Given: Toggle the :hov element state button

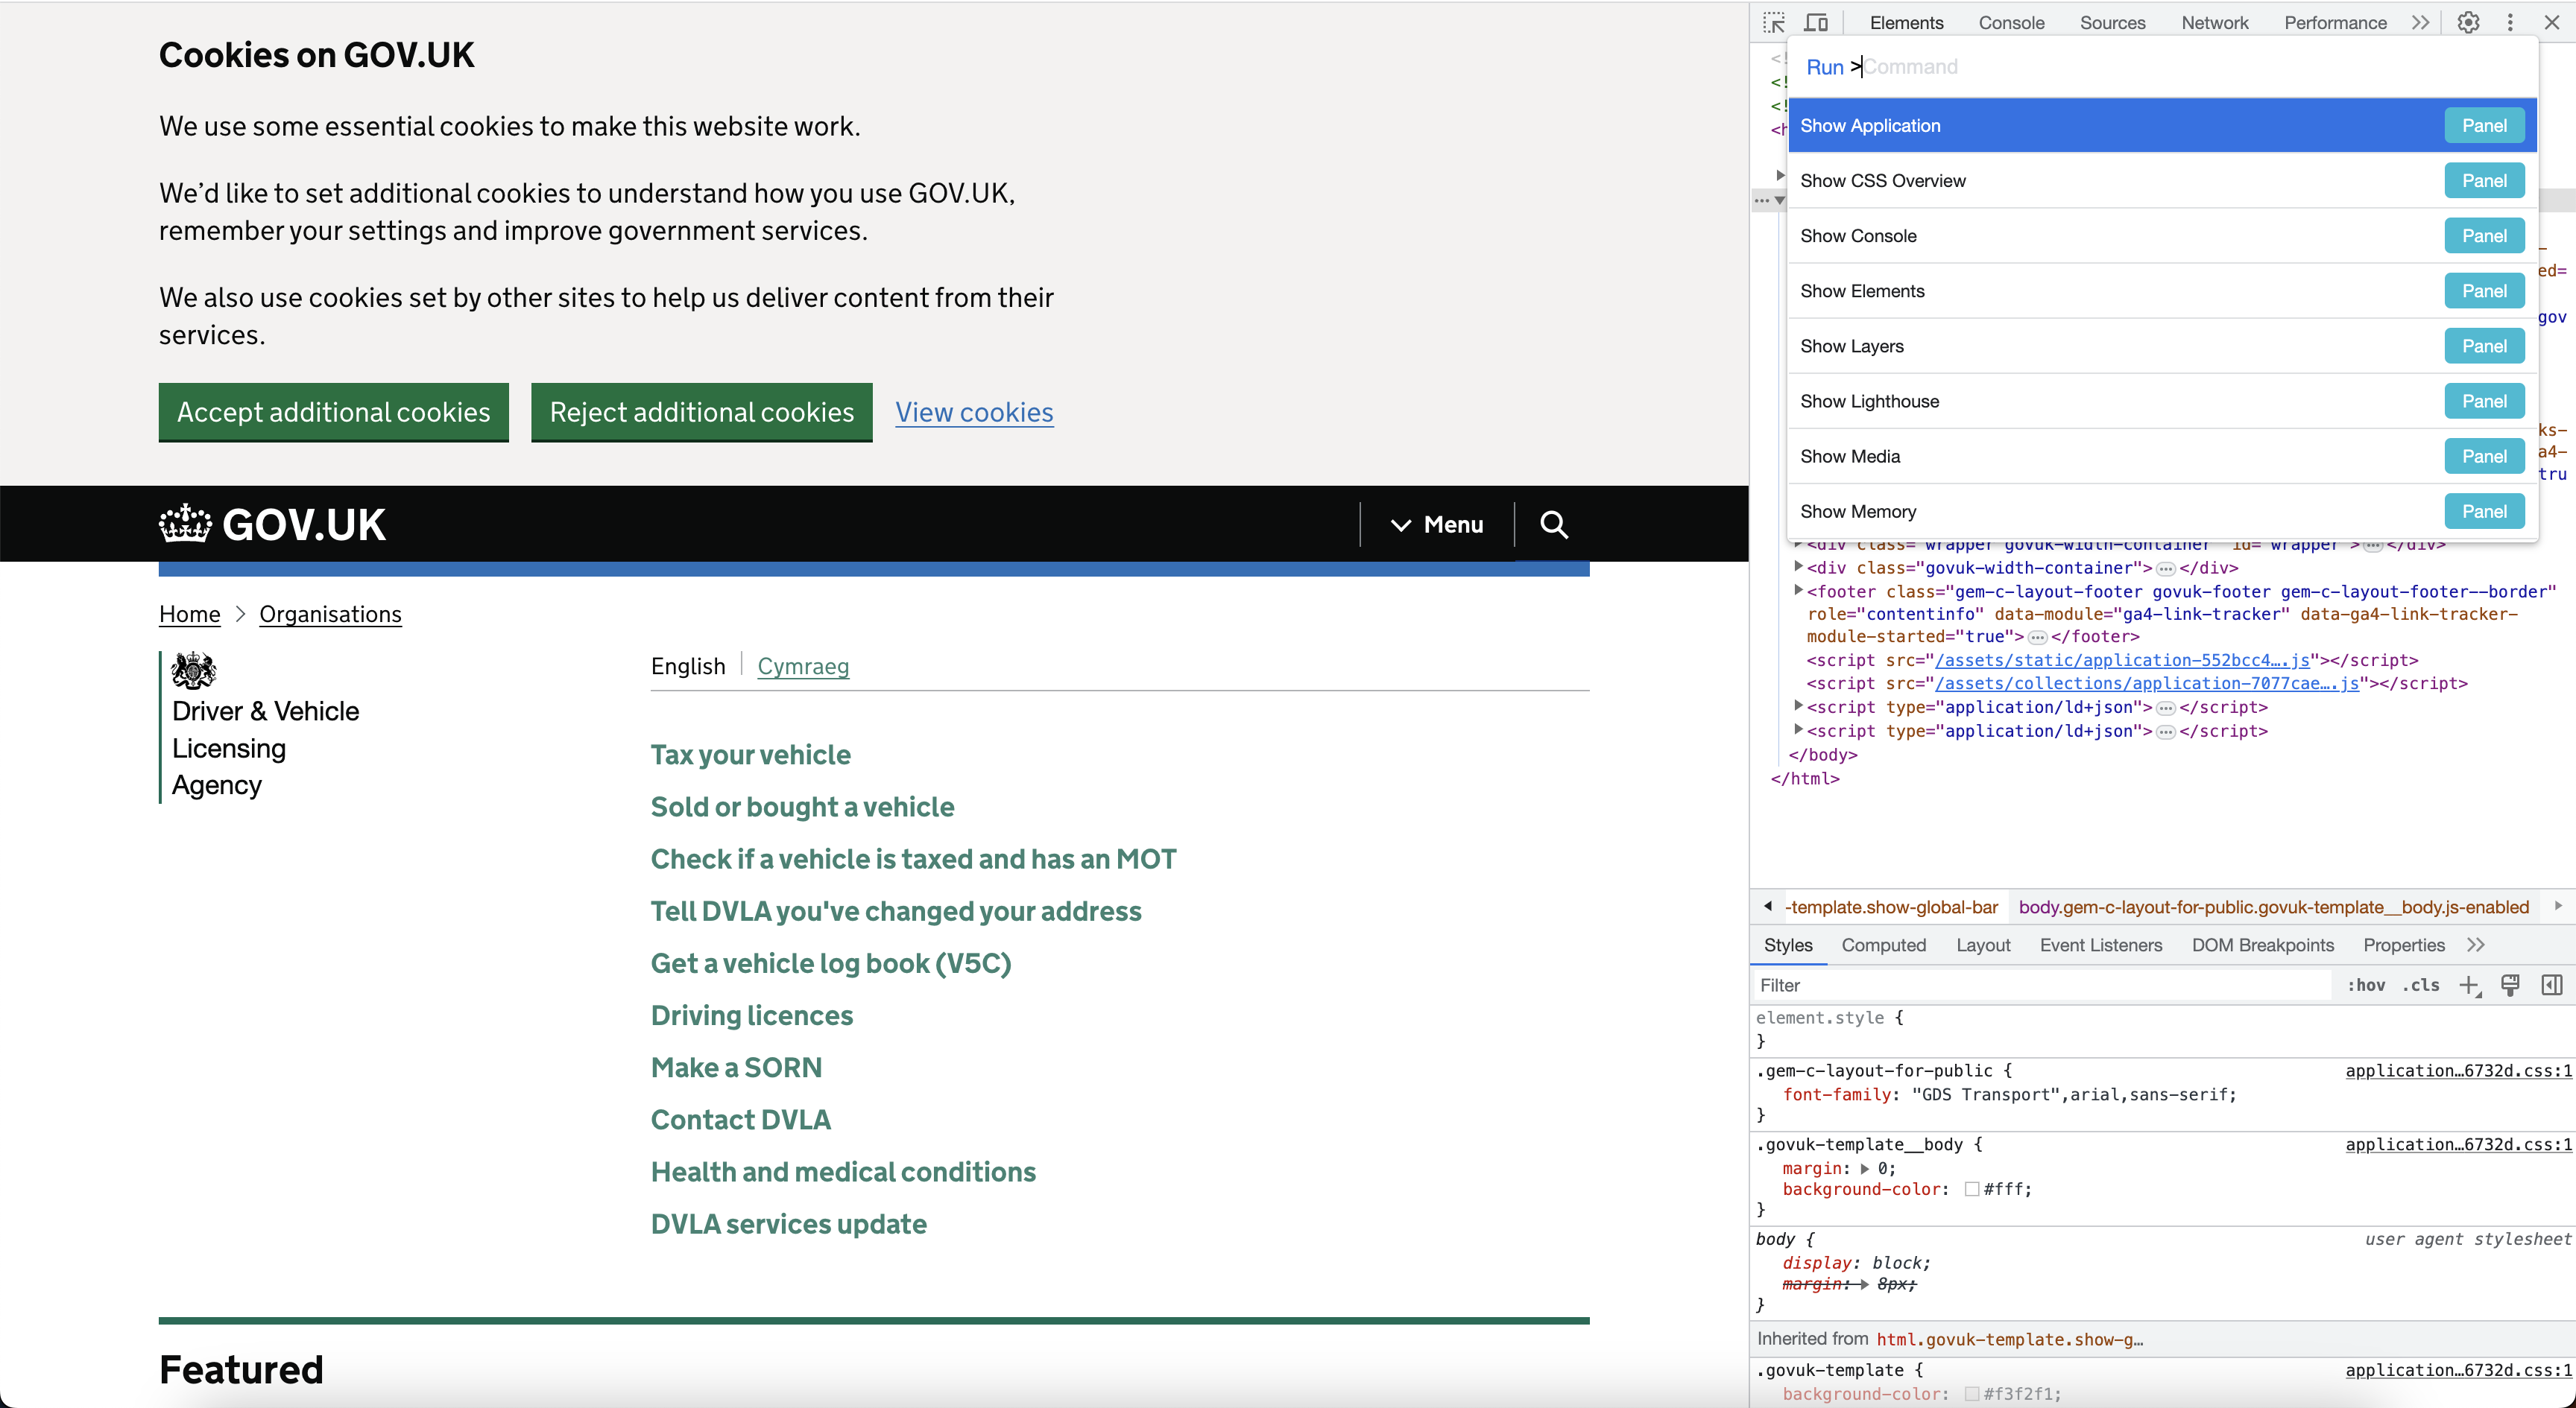Looking at the screenshot, I should [x=2366, y=986].
